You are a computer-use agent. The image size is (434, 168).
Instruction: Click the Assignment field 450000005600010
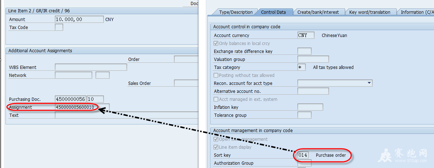pos(82,107)
